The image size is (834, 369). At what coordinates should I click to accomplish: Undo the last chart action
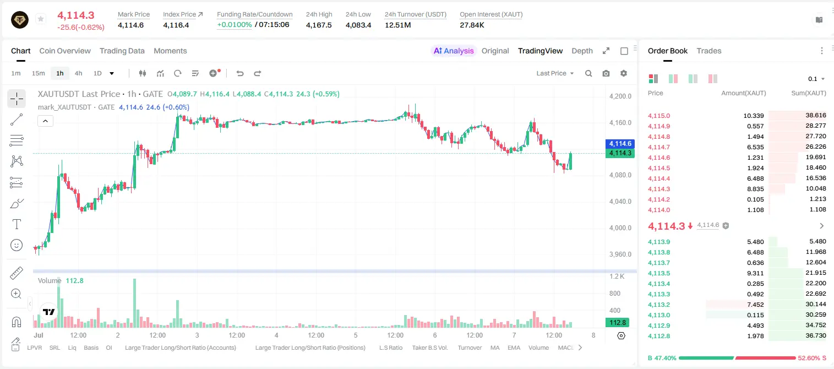point(240,73)
